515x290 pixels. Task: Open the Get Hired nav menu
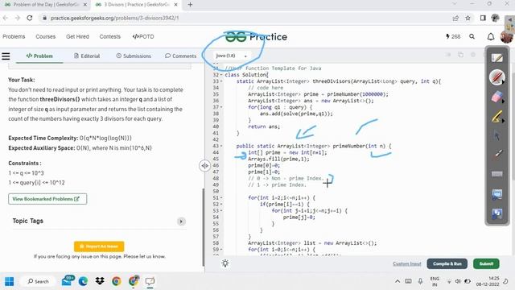click(77, 36)
